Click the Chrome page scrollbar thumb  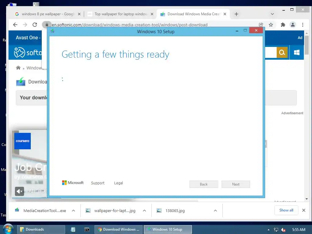pyautogui.click(x=307, y=45)
